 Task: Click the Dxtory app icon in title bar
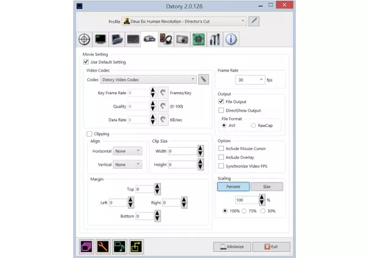[x=79, y=6]
